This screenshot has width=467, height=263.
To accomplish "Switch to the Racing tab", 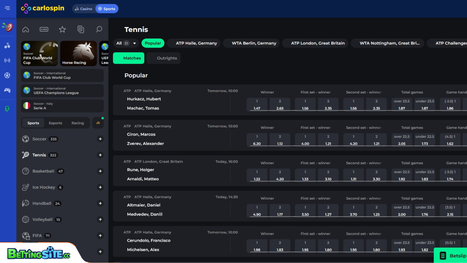I will 77,123.
